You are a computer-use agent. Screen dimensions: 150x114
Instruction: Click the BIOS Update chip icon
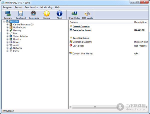[87, 13]
